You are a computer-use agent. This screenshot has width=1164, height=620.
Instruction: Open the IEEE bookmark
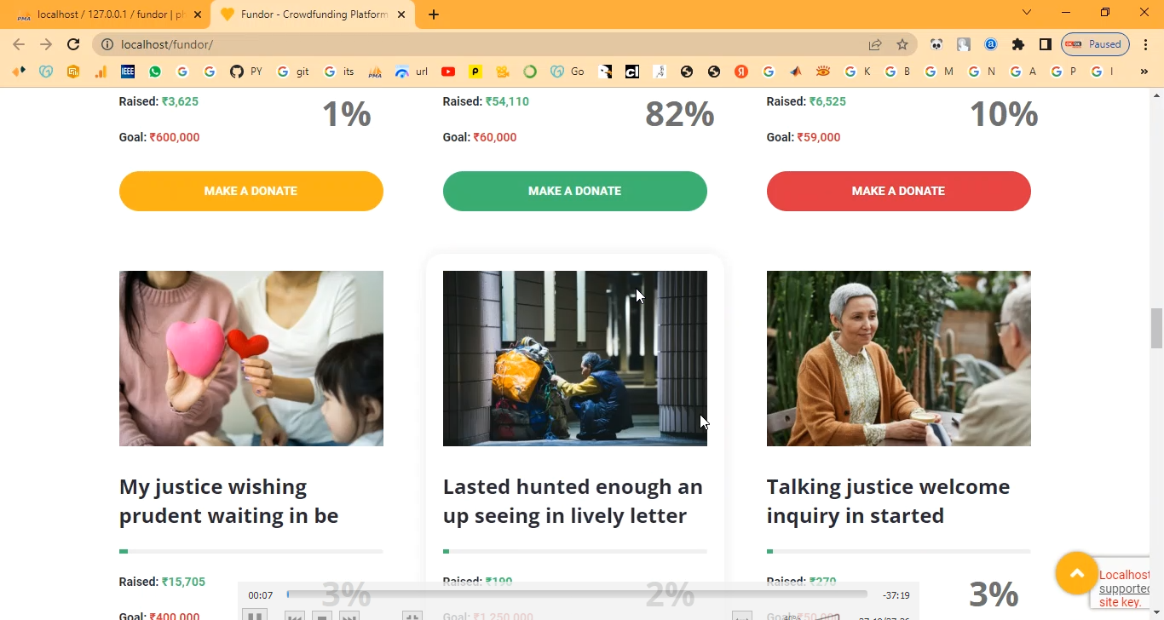pyautogui.click(x=127, y=72)
